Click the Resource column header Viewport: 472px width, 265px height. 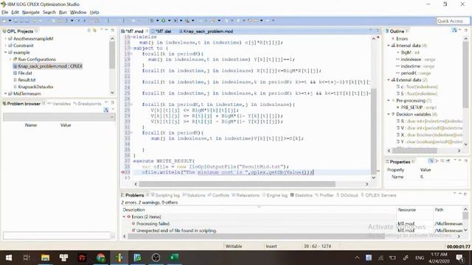[406, 210]
